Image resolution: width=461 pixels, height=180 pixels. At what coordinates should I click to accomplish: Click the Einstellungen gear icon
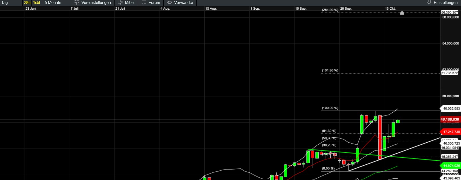pos(429,3)
